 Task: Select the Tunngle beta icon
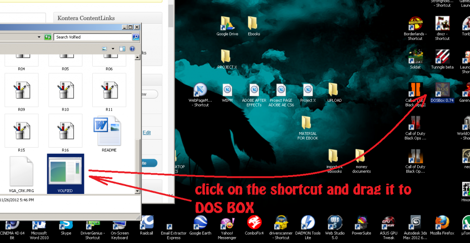(442, 59)
